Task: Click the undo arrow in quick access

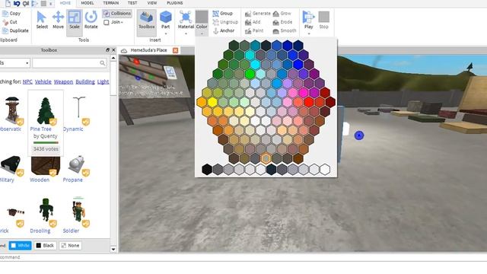Action: (17, 3)
